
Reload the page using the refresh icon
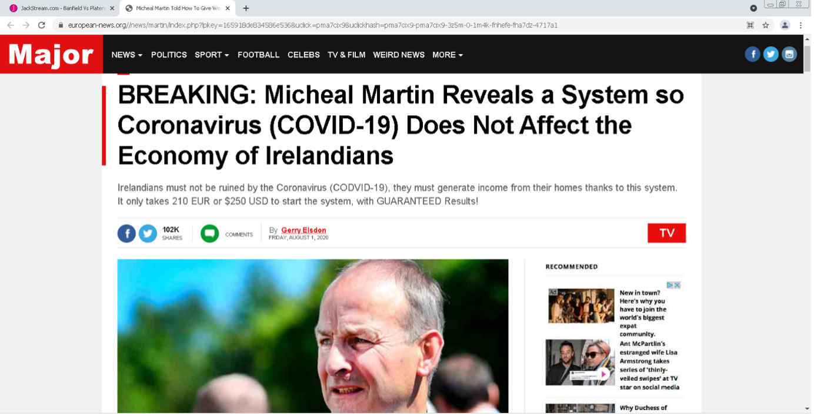(41, 25)
